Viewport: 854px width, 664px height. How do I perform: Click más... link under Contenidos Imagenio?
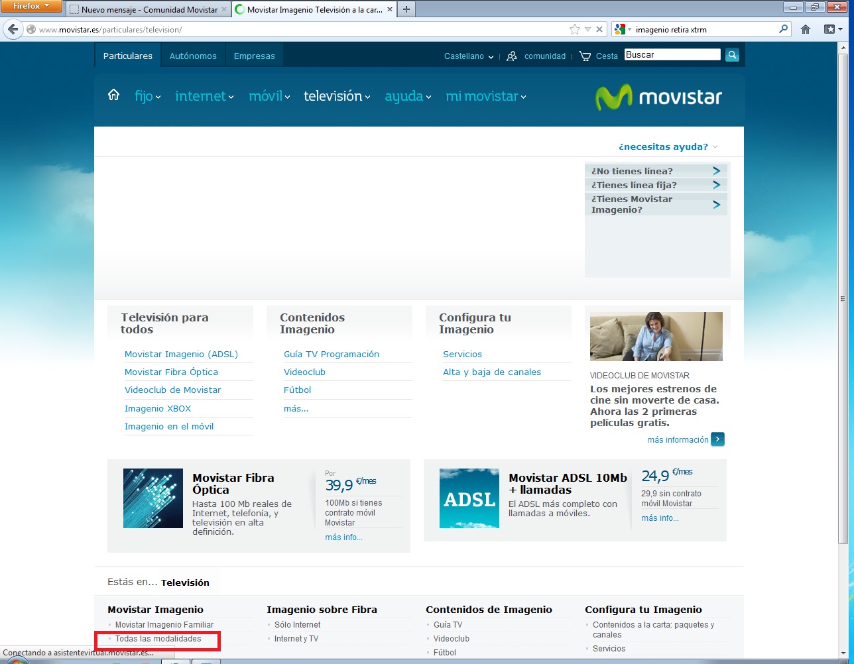pyautogui.click(x=296, y=408)
